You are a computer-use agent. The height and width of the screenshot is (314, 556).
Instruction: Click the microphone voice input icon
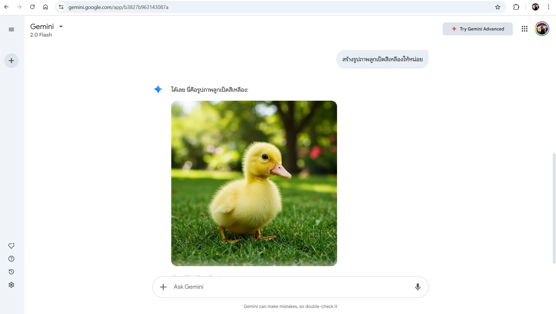coord(418,287)
